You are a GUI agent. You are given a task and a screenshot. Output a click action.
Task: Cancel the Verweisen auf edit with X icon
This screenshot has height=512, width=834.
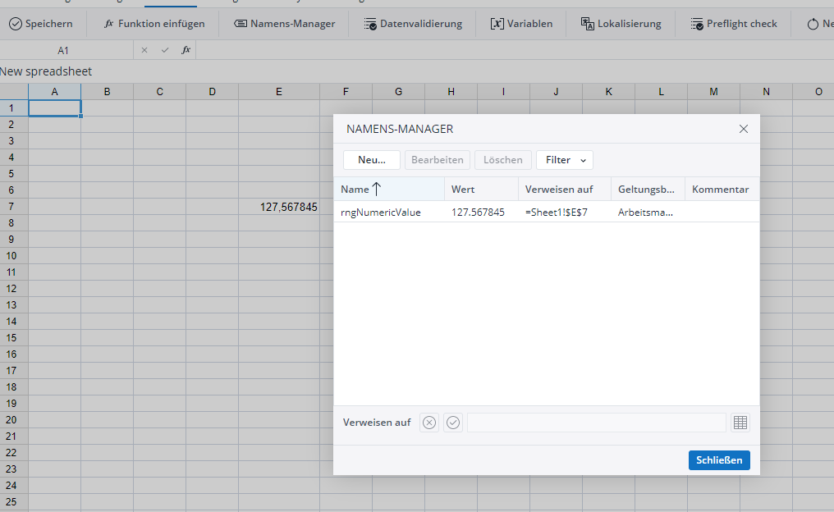[429, 423]
